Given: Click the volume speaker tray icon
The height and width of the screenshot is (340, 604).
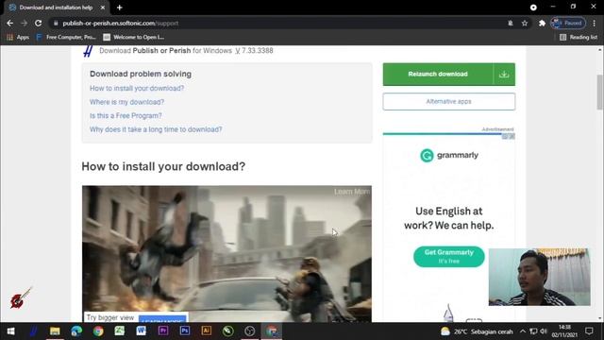Looking at the screenshot, I should tap(544, 331).
